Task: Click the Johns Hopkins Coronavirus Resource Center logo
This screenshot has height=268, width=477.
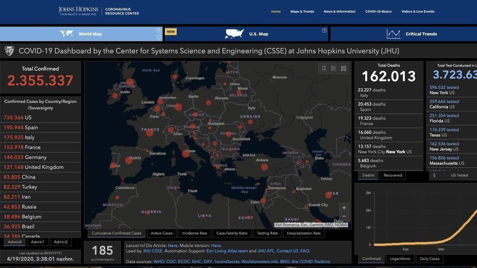Action: (x=99, y=11)
